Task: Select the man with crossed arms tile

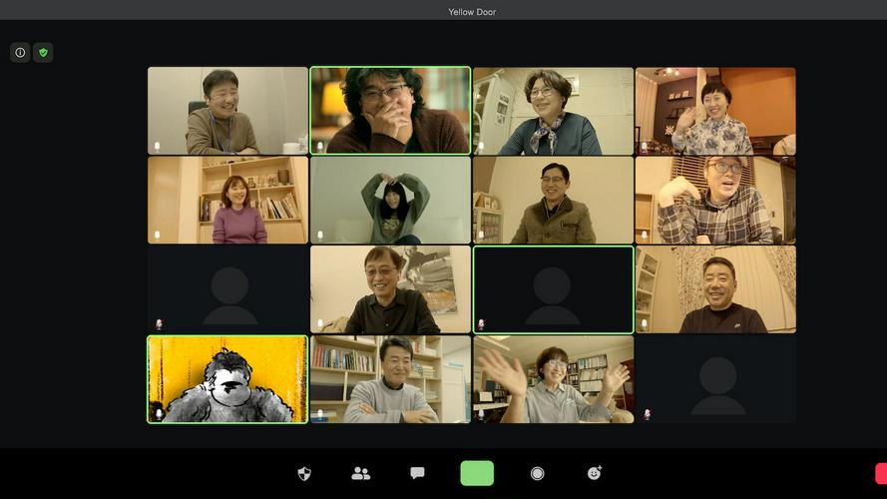Action: (x=390, y=379)
